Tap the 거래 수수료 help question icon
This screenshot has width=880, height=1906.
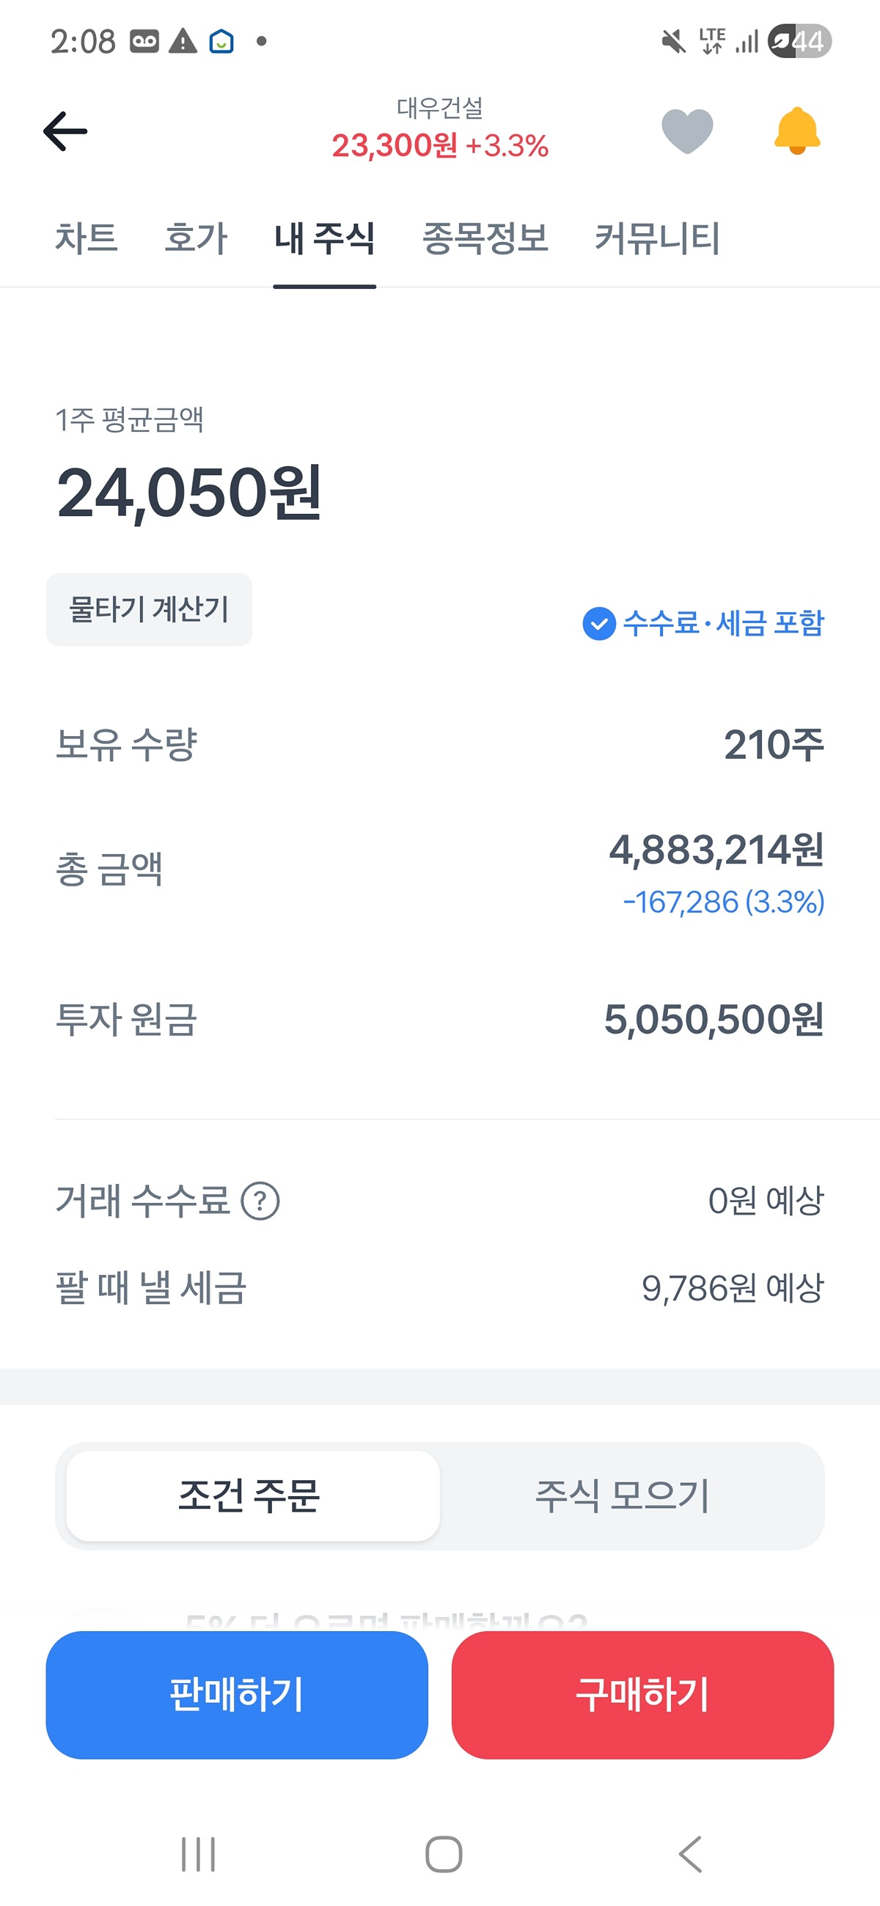click(x=260, y=1200)
